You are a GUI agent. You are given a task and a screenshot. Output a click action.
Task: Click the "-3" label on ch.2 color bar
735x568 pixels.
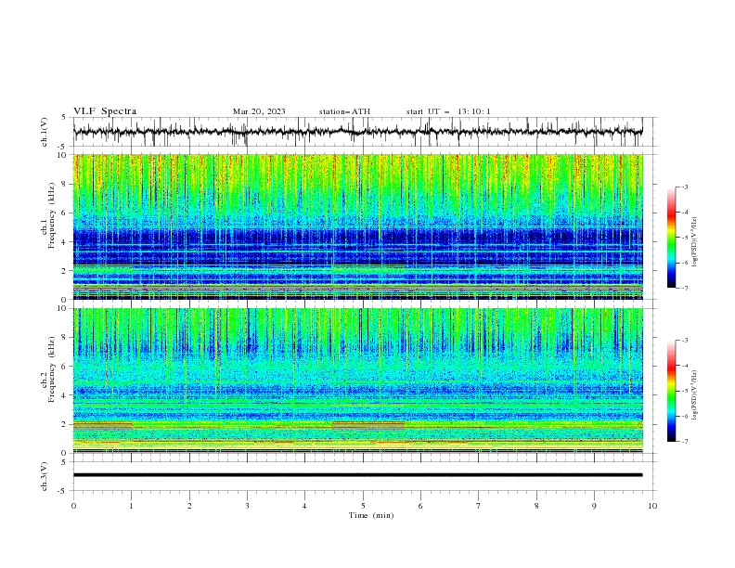[684, 341]
